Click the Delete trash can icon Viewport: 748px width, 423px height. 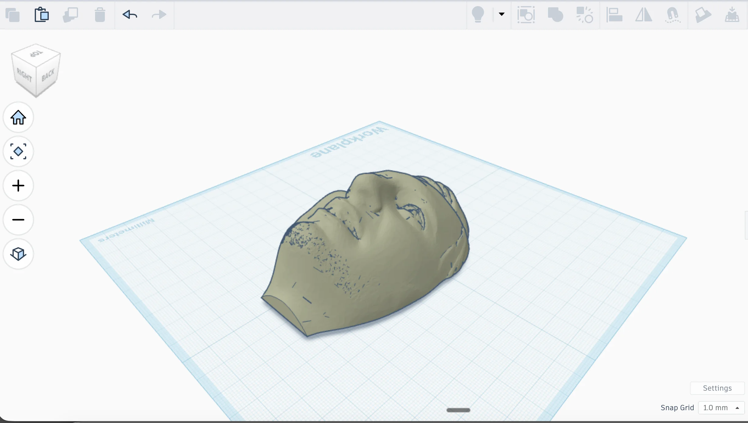[100, 15]
